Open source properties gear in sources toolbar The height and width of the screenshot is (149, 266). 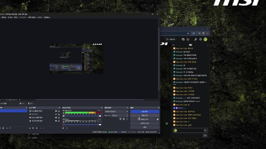(37, 128)
